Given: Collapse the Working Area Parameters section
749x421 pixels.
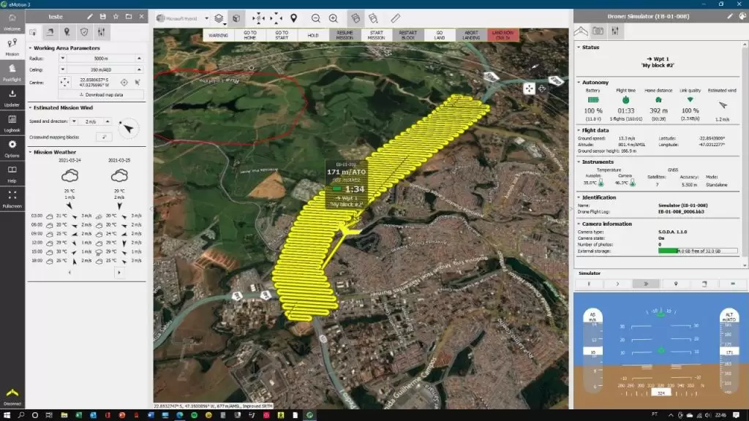Looking at the screenshot, I should pyautogui.click(x=30, y=48).
